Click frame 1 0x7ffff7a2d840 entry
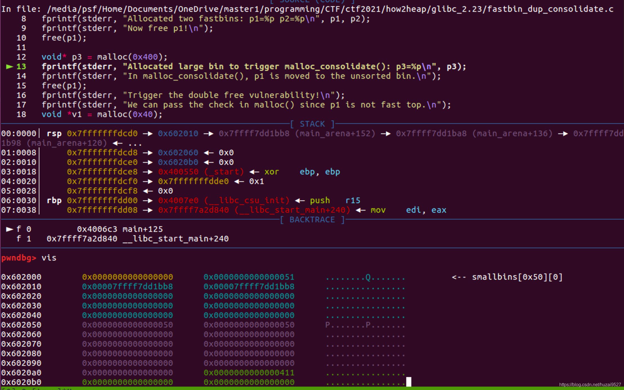This screenshot has width=624, height=390. (x=138, y=239)
